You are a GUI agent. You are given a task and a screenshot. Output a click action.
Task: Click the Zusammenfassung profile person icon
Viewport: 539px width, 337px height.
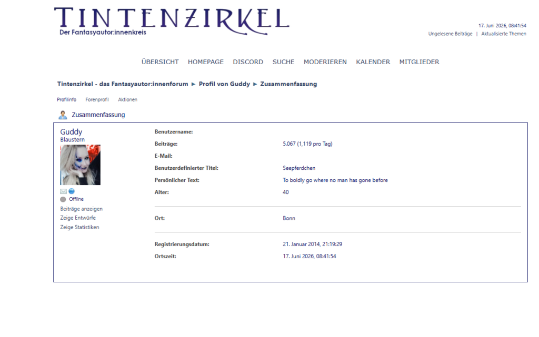pos(63,115)
